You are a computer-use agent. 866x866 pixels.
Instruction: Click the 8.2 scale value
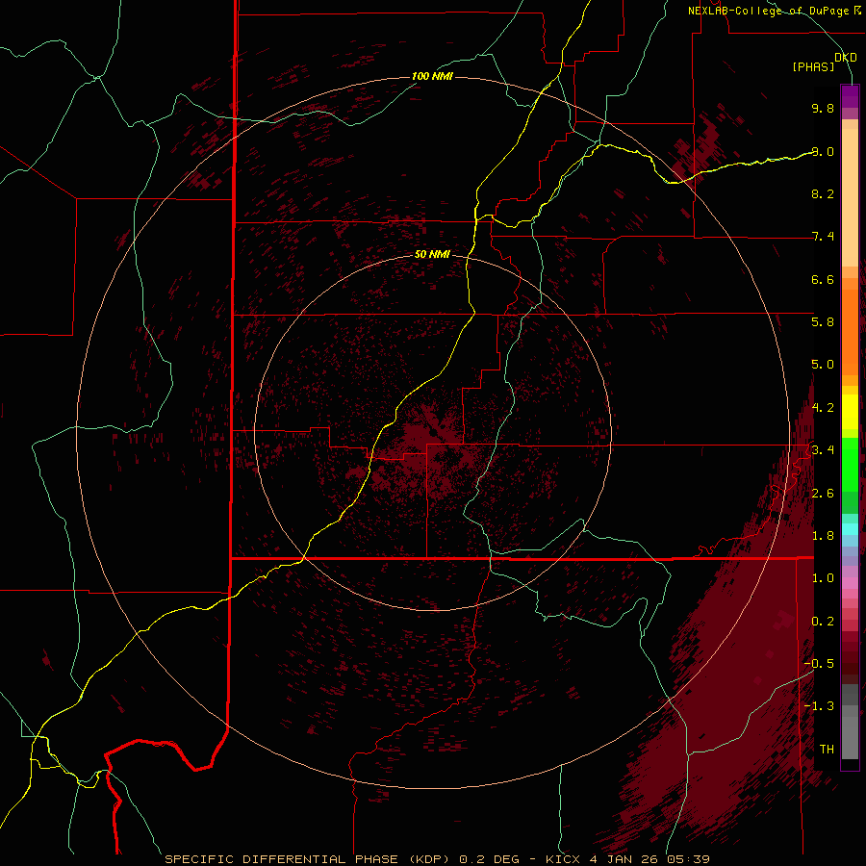823,193
